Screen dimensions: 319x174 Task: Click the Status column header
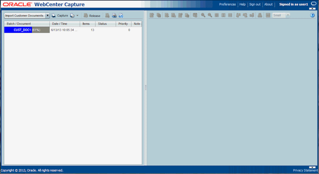tap(106, 24)
